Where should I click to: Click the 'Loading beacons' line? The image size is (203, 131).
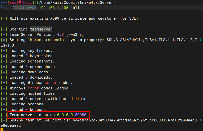pyautogui.click(x=22, y=104)
